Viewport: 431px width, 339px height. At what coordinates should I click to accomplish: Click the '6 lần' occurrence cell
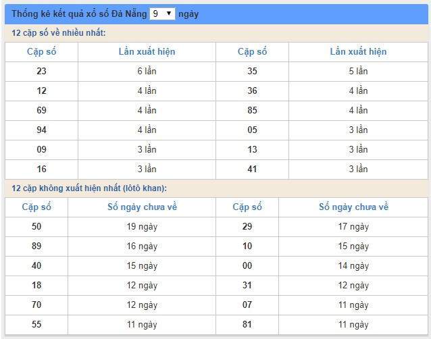point(147,71)
